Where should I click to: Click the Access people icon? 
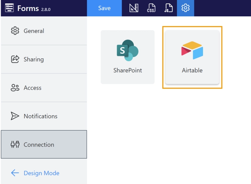[15, 88]
